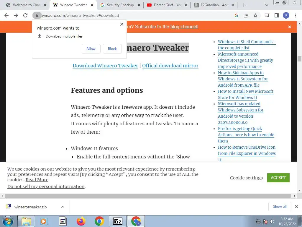Allow downloading multiple files
The image size is (302, 227).
pos(91,49)
